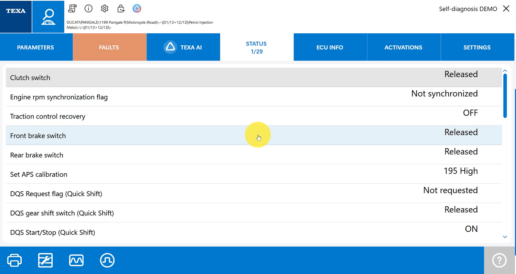Click the 'Self-diagnosis DEMO' title text
516x274 pixels.
[x=468, y=9]
